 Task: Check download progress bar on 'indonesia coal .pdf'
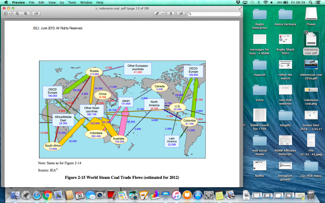click(311, 44)
